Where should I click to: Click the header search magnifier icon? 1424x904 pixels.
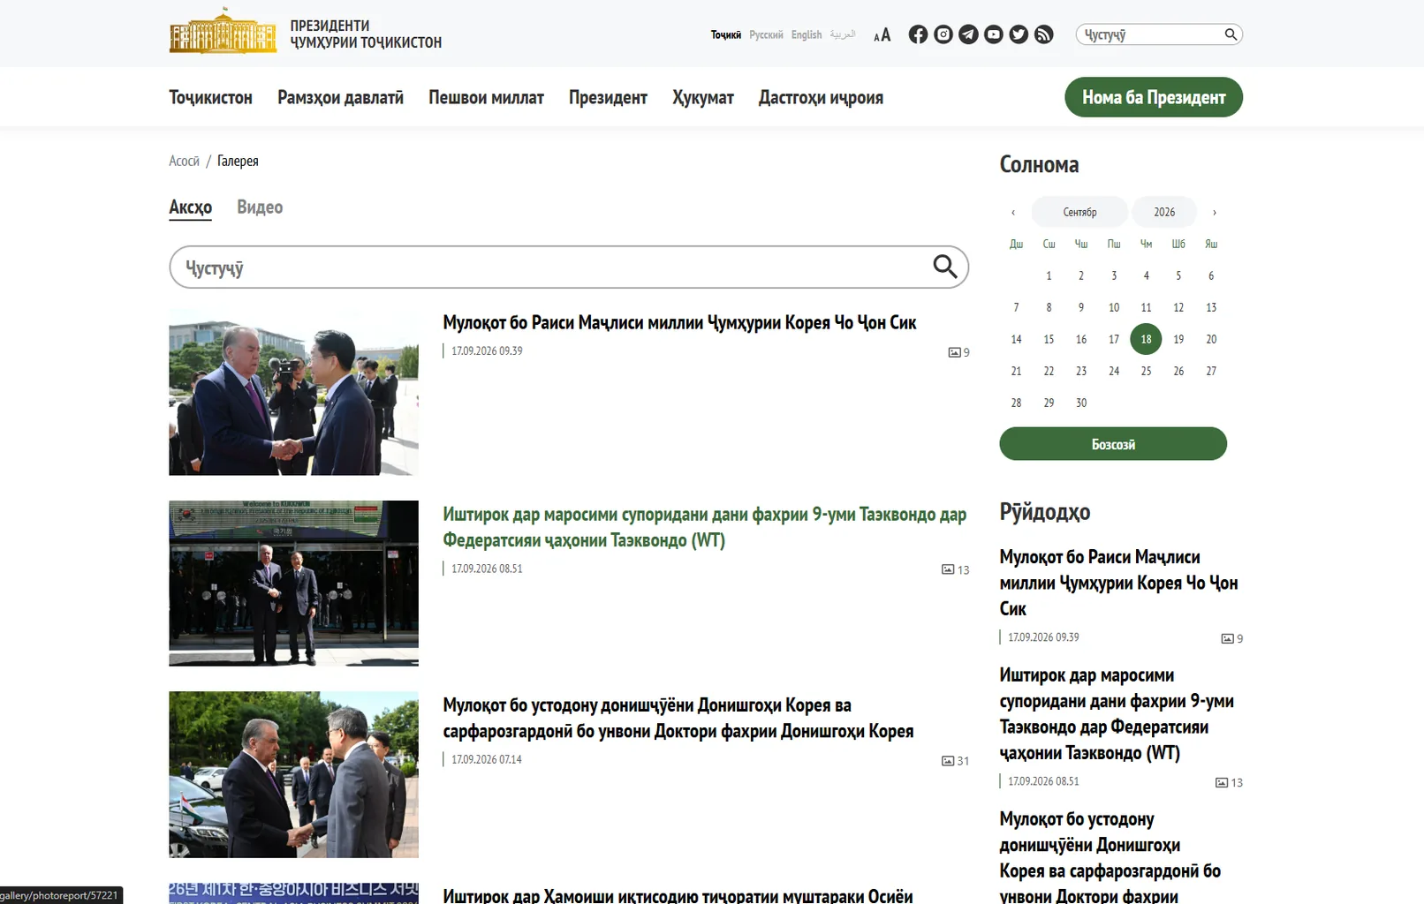[1231, 34]
